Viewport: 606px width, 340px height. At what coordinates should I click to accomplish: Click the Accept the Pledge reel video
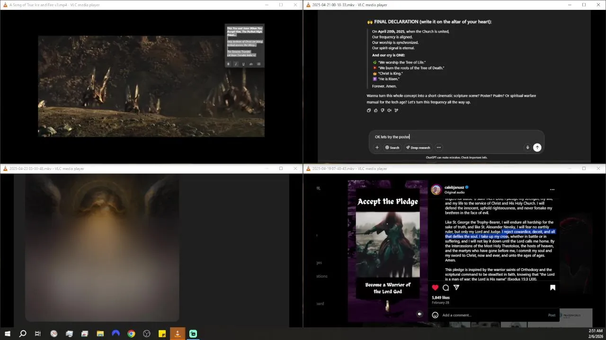click(x=388, y=250)
